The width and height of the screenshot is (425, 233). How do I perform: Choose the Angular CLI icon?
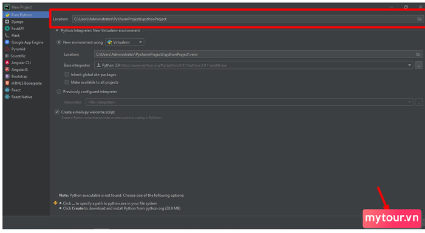[x=7, y=62]
